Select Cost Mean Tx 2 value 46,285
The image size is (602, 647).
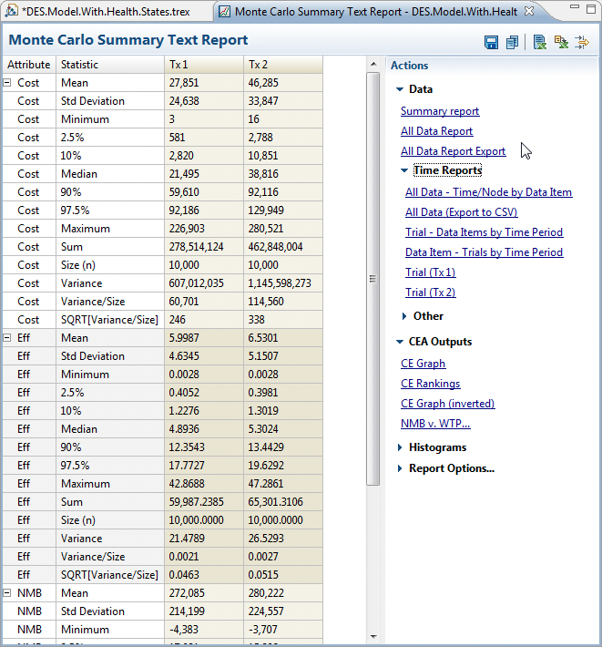283,83
